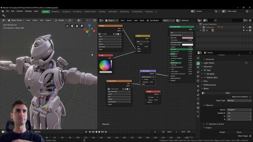Toggle render camera icon for second outliner row
Screen dimensions: 253x142
(x=250, y=30)
